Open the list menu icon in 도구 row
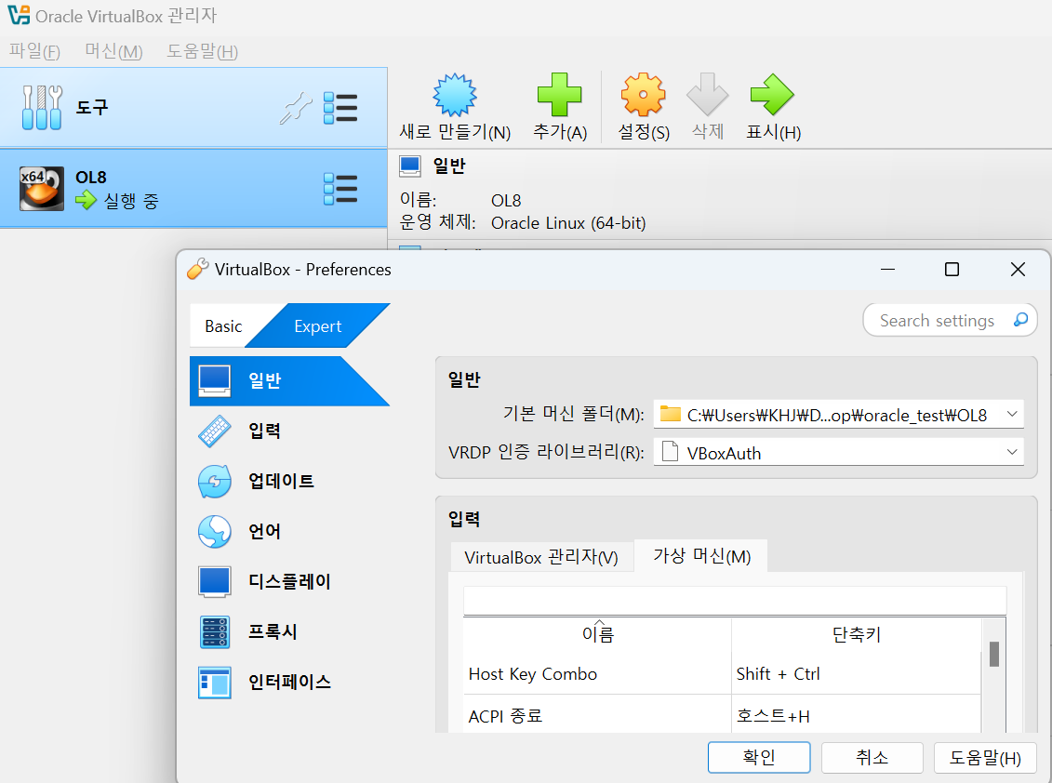Screen dimensions: 1052x783 coord(340,108)
